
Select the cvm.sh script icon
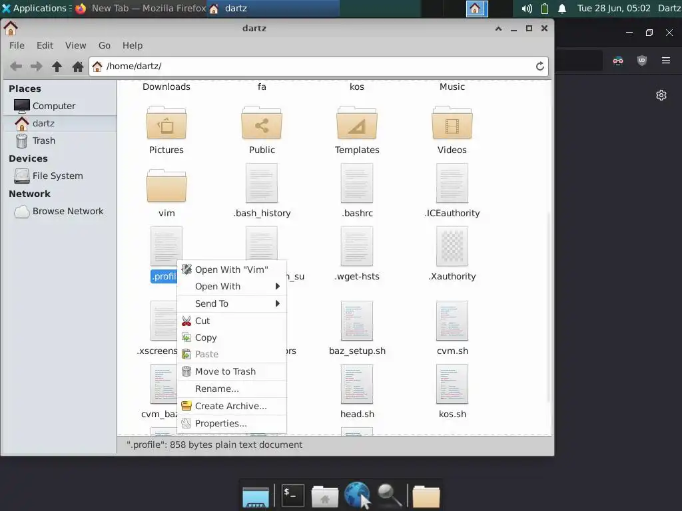coord(452,321)
